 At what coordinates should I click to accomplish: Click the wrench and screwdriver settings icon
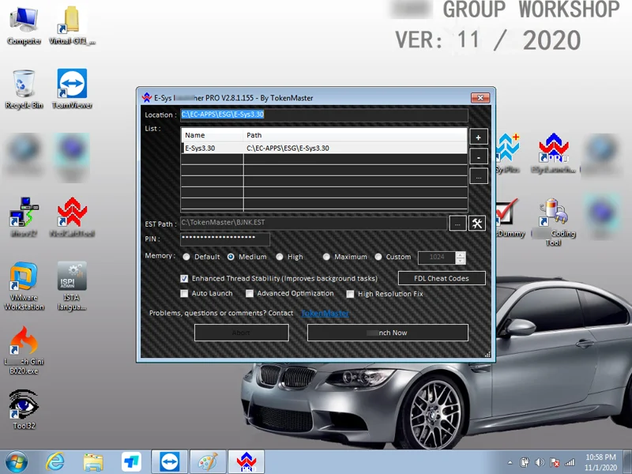477,224
